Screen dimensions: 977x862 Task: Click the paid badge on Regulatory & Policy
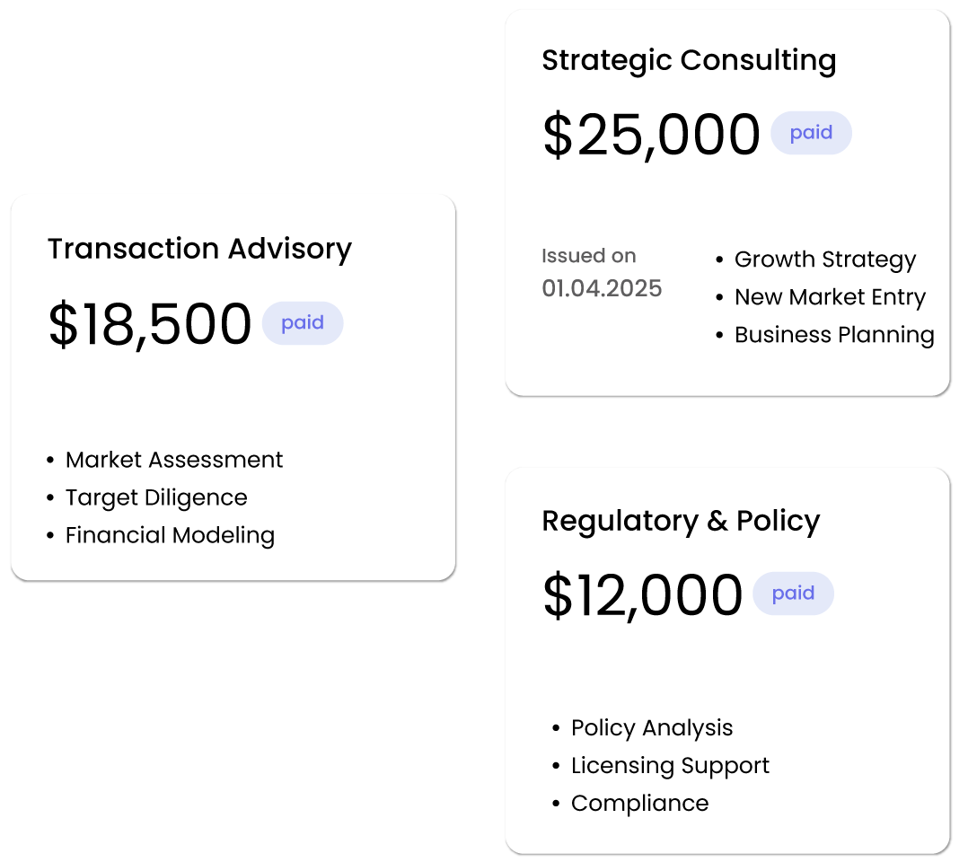point(793,594)
